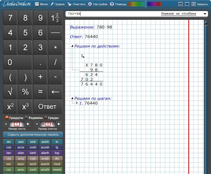This screenshot has height=174, width=211.
Task: Select the Грады angle mode
Action: tap(46, 118)
